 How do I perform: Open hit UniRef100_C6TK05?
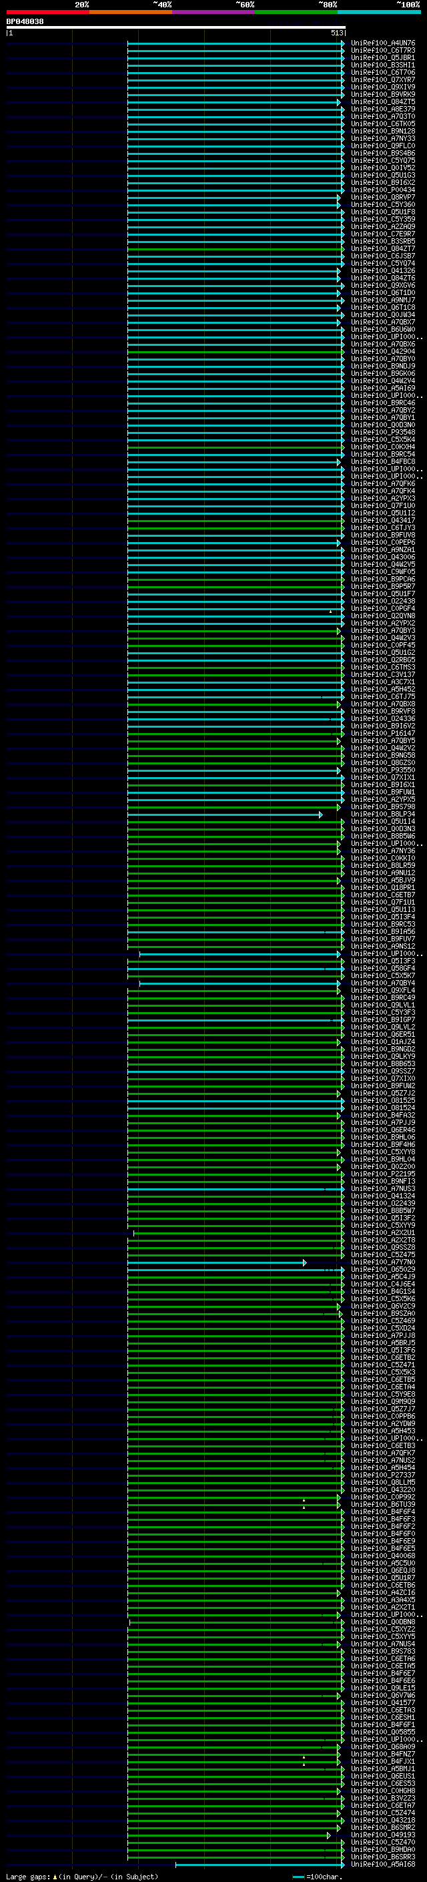[382, 124]
